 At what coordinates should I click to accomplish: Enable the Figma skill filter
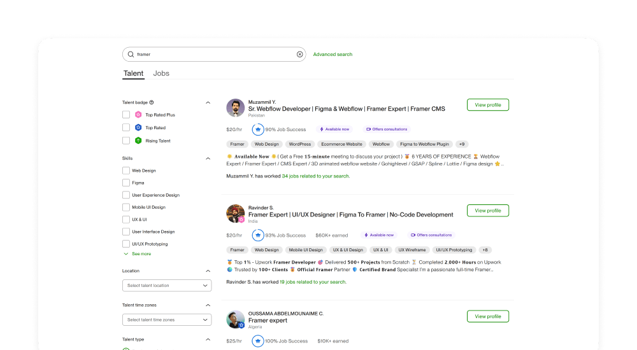pyautogui.click(x=126, y=183)
